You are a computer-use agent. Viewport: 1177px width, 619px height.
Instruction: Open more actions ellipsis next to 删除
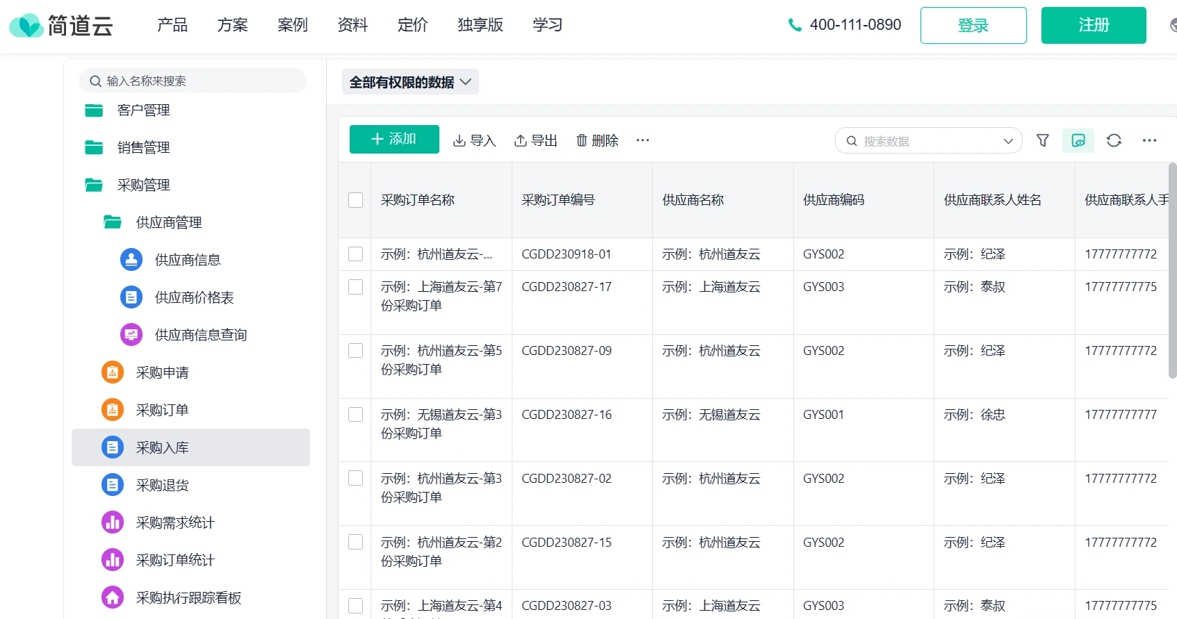point(642,140)
